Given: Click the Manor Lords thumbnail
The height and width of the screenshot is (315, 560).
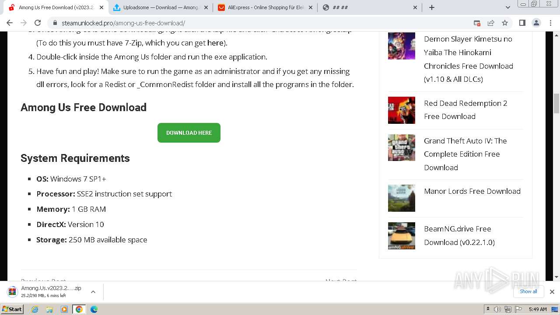Looking at the screenshot, I should click(402, 198).
